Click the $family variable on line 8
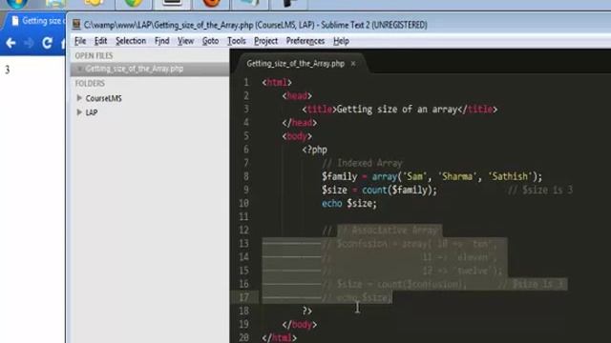This screenshot has height=343, width=611. (x=340, y=176)
